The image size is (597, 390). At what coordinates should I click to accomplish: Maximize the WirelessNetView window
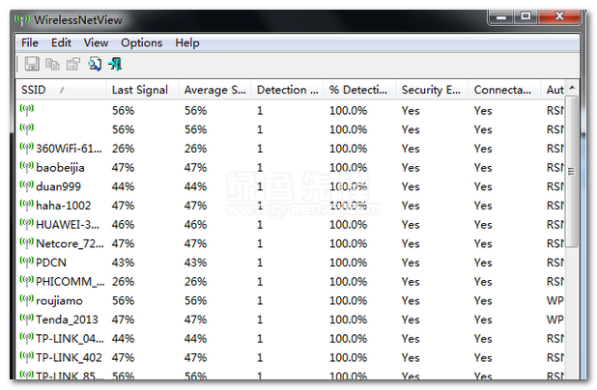click(x=526, y=16)
